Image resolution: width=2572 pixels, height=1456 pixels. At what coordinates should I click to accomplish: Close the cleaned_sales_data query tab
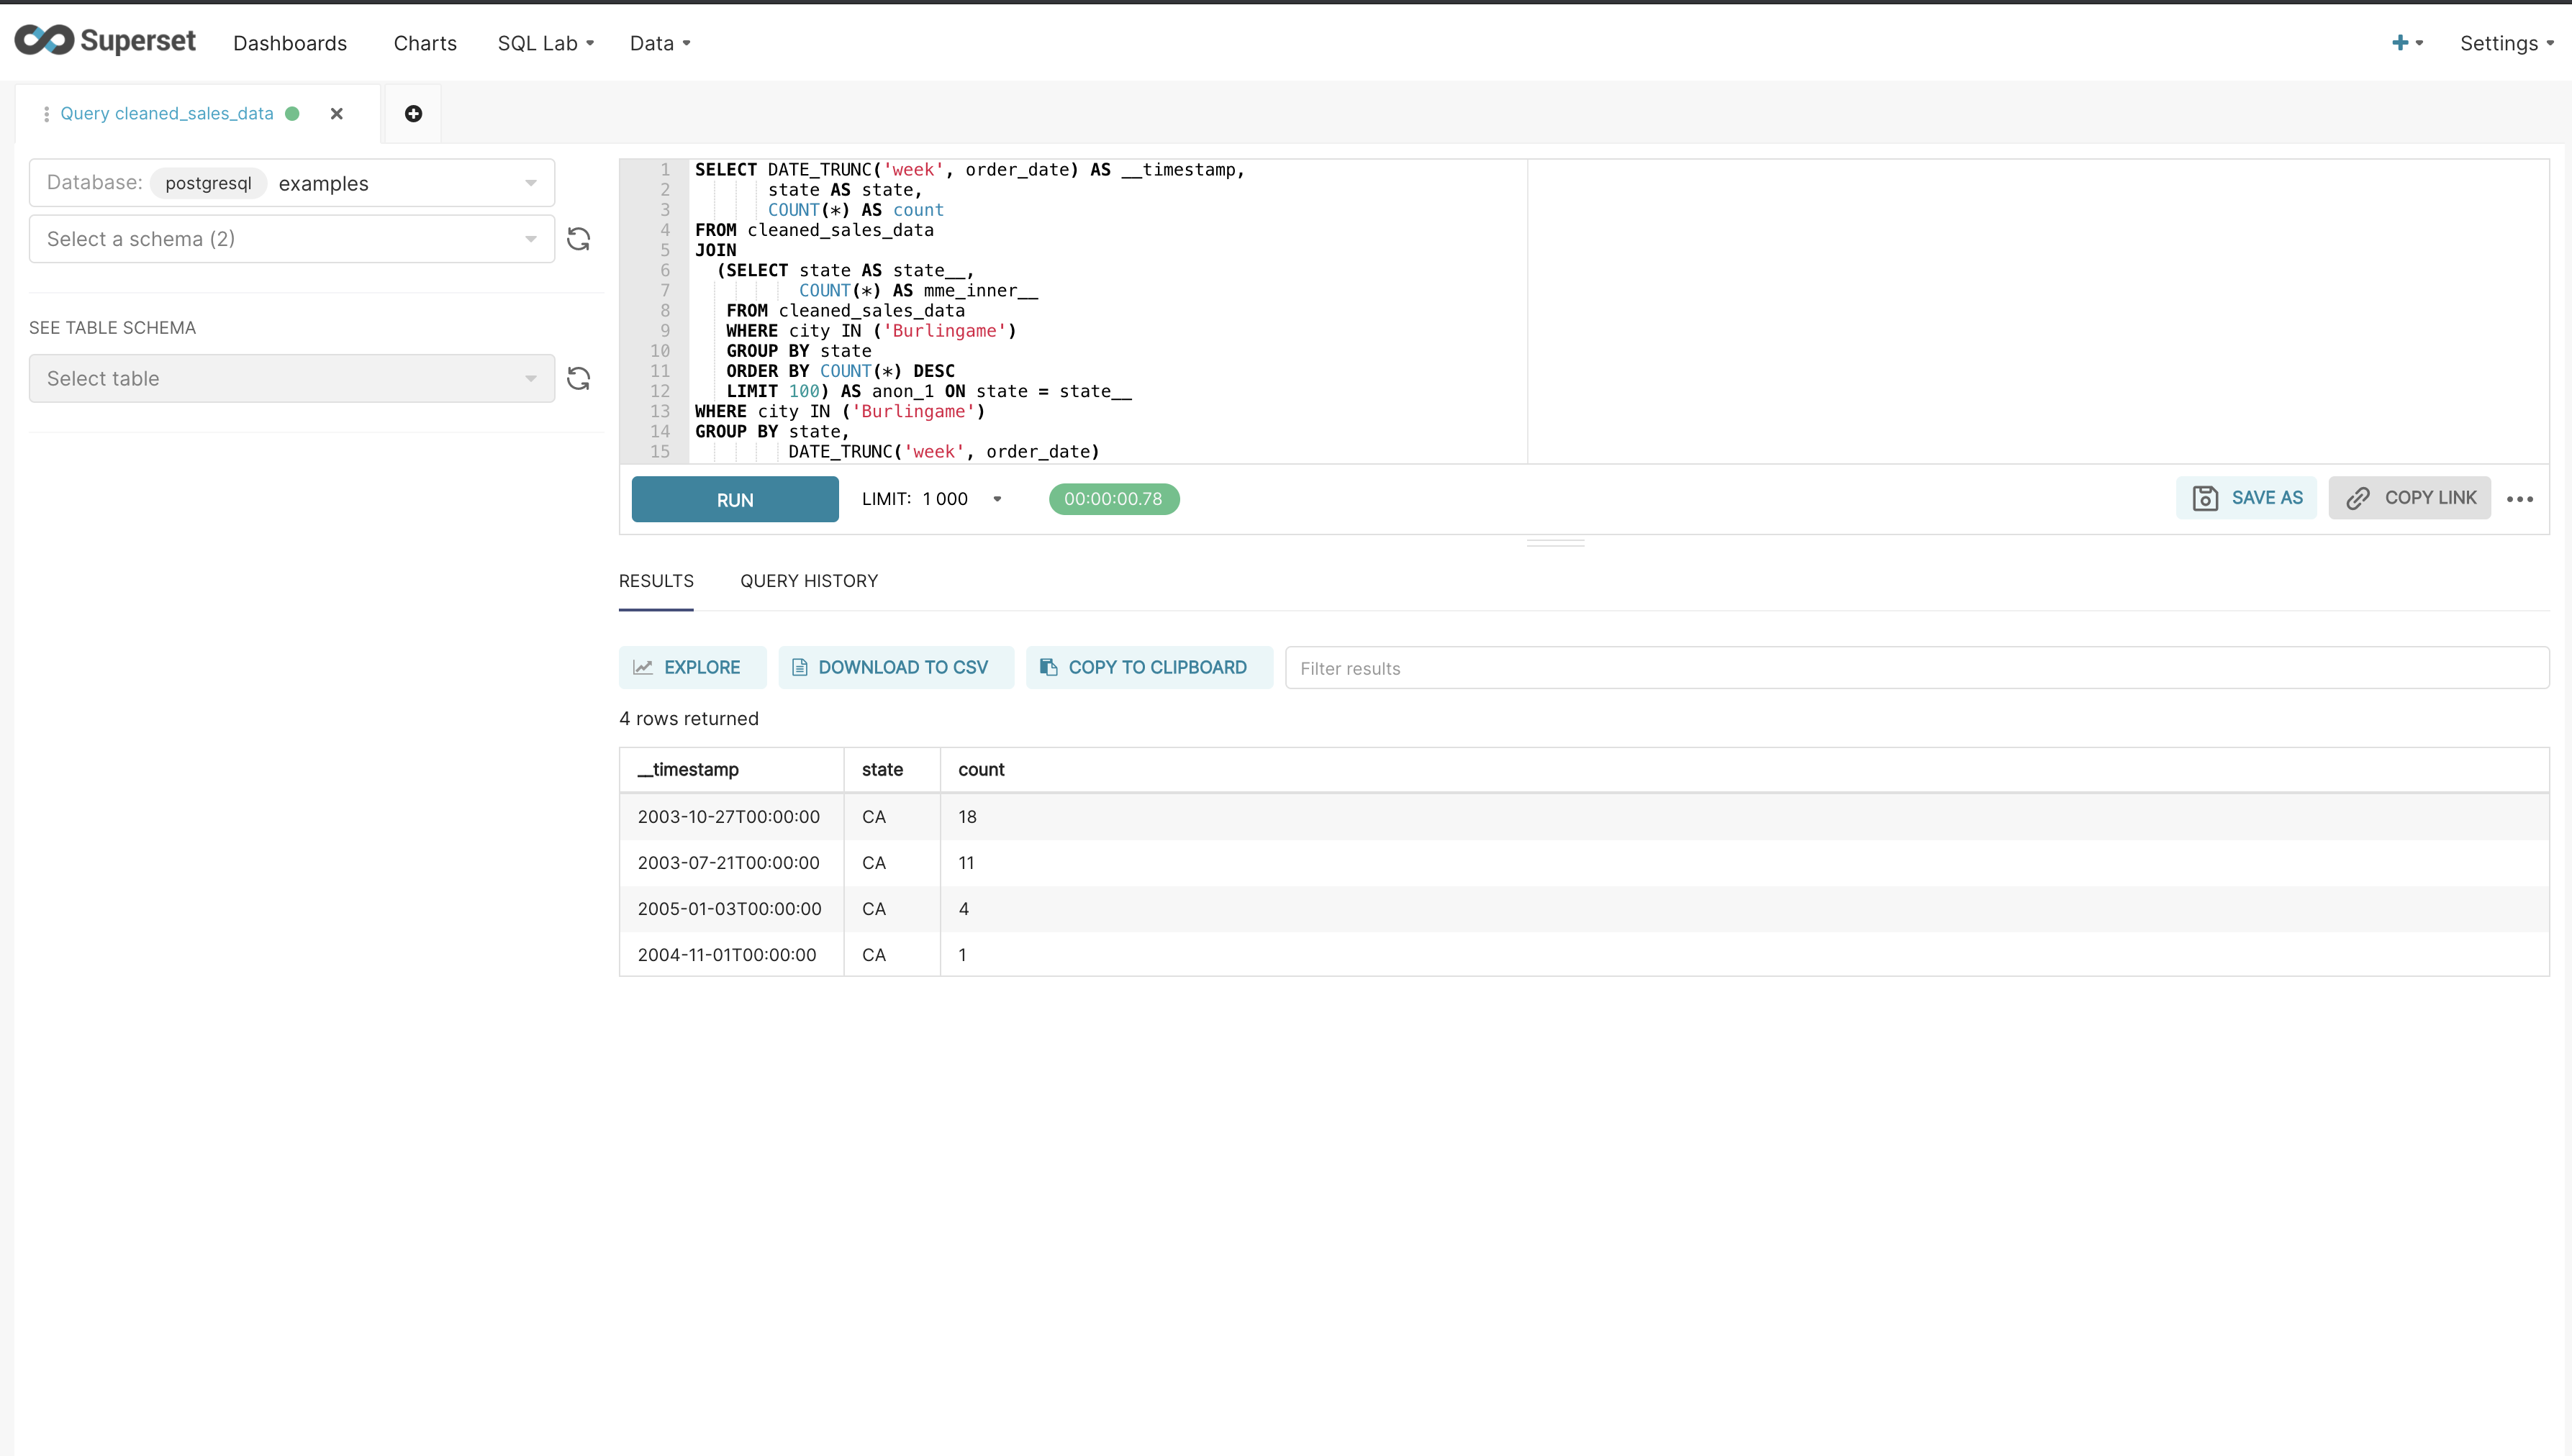point(336,113)
